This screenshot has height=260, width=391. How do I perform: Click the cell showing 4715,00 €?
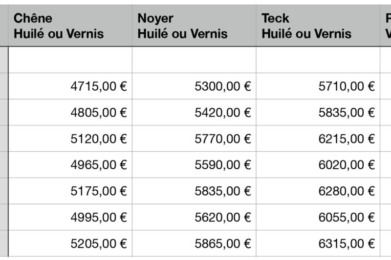point(70,86)
